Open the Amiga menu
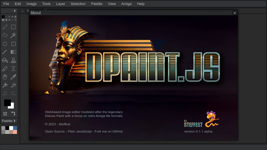This screenshot has height=150, width=267. coord(126,4)
